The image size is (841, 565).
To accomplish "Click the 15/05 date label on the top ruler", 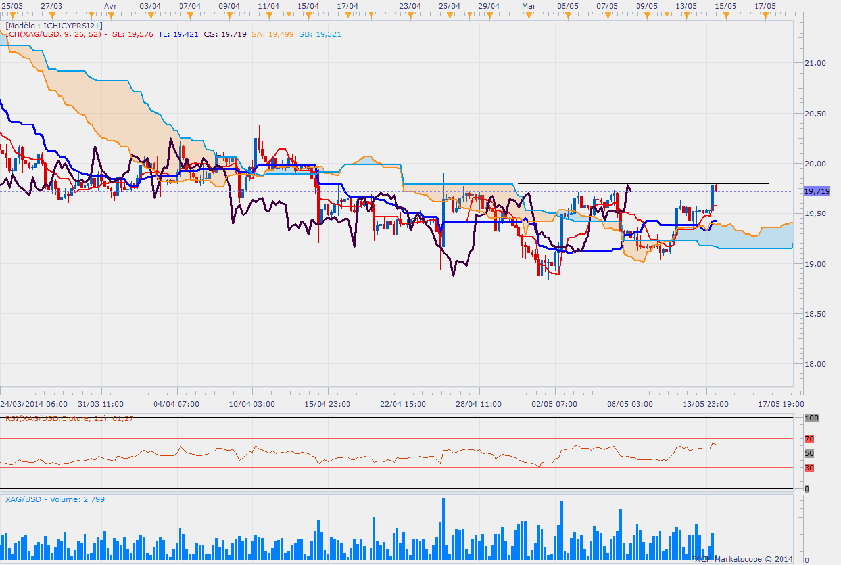I will point(725,5).
